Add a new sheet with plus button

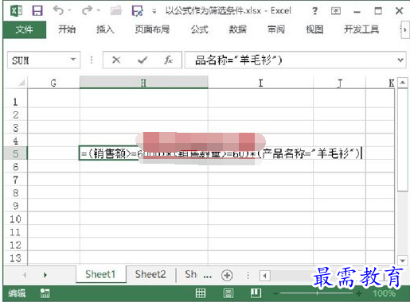(x=227, y=276)
